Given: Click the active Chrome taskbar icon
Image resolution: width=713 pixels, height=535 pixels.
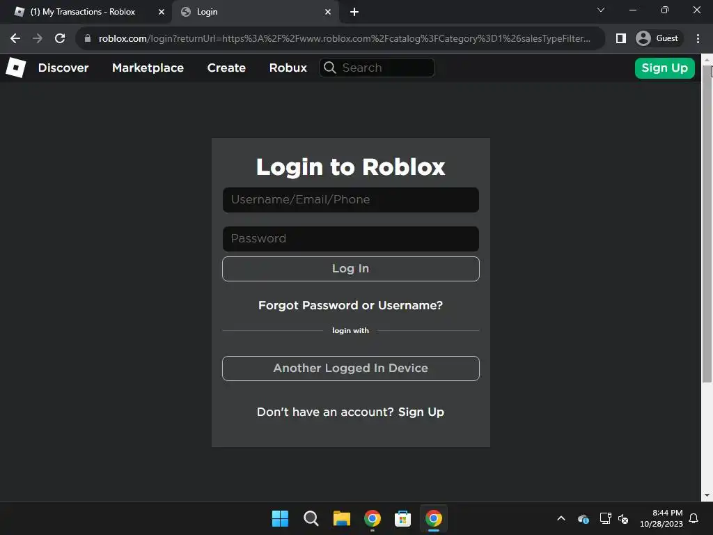Looking at the screenshot, I should click(434, 518).
